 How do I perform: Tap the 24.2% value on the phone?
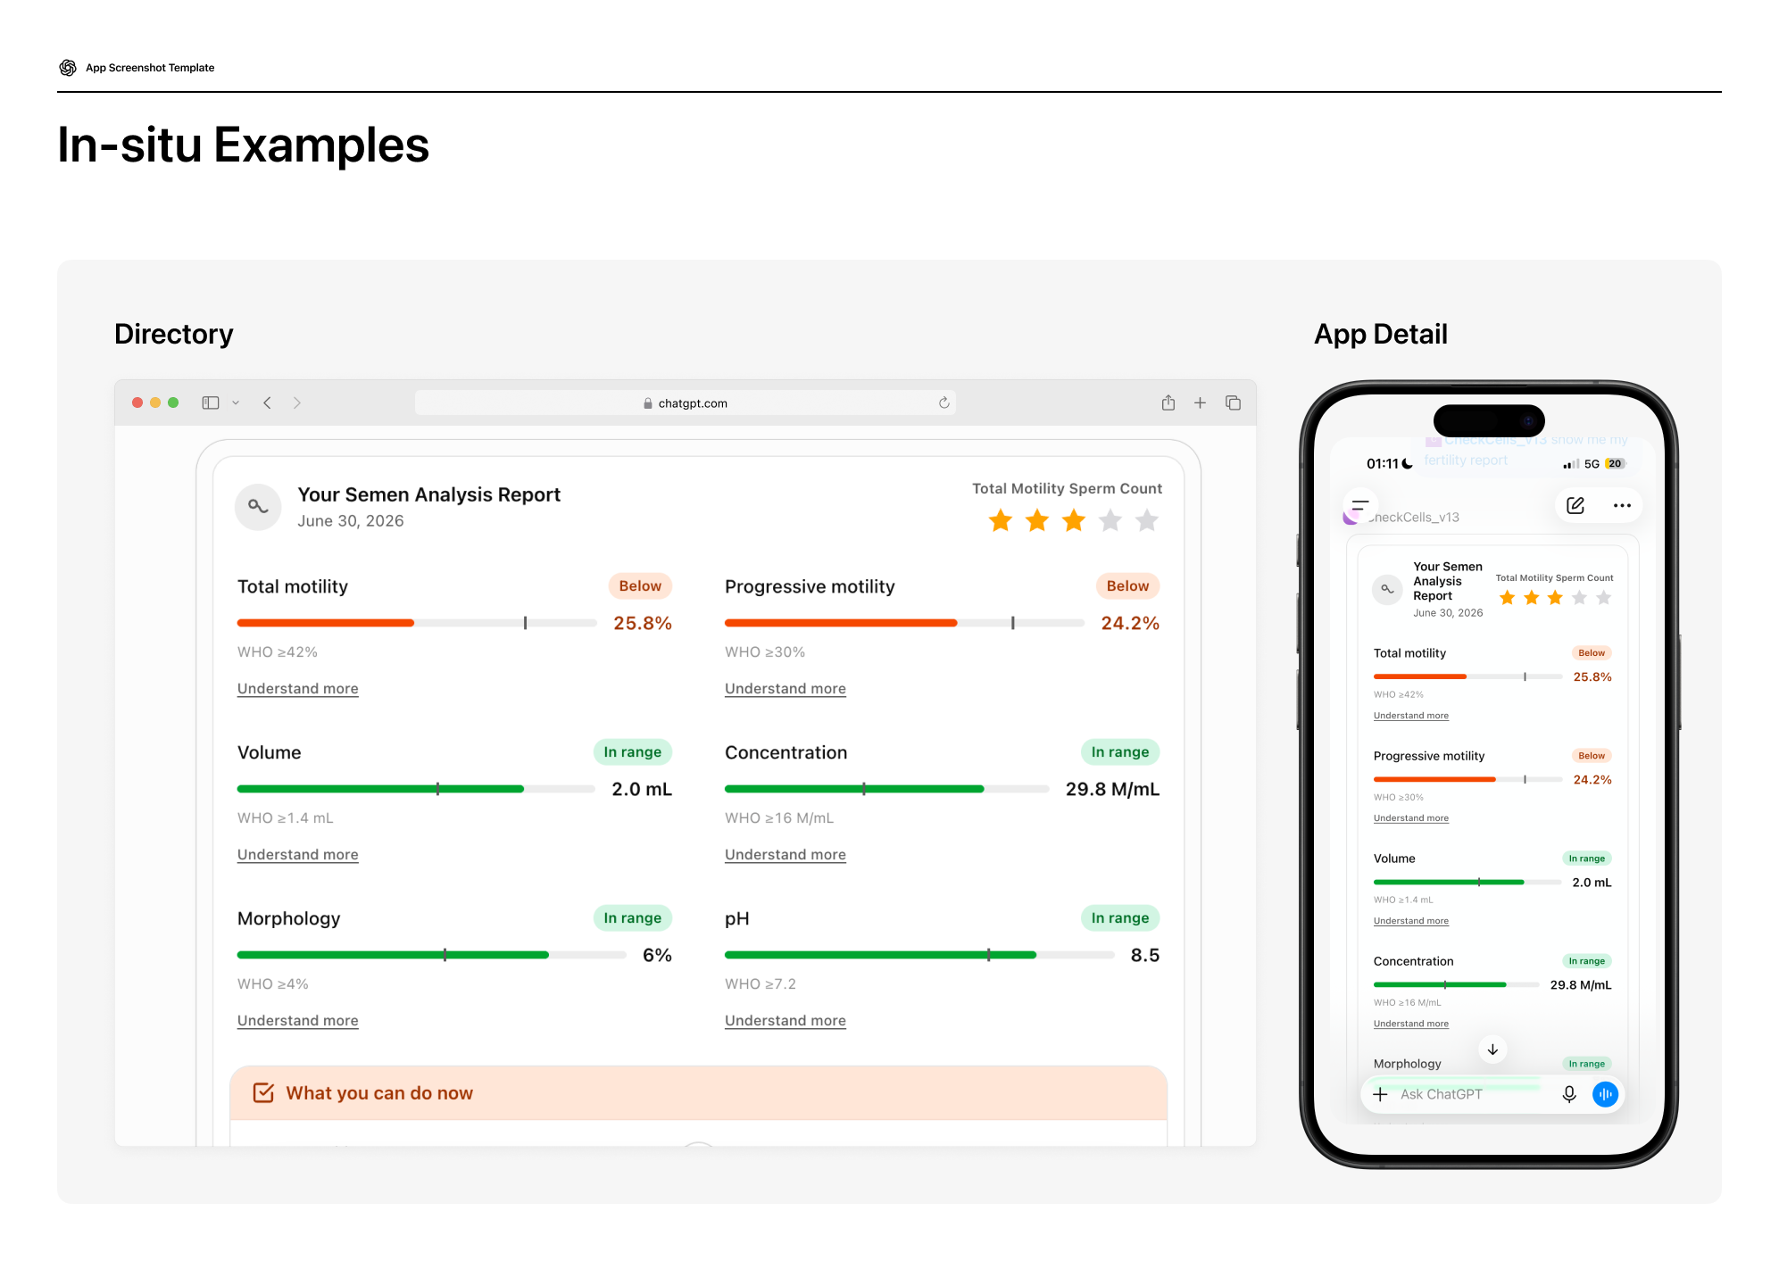[1592, 780]
